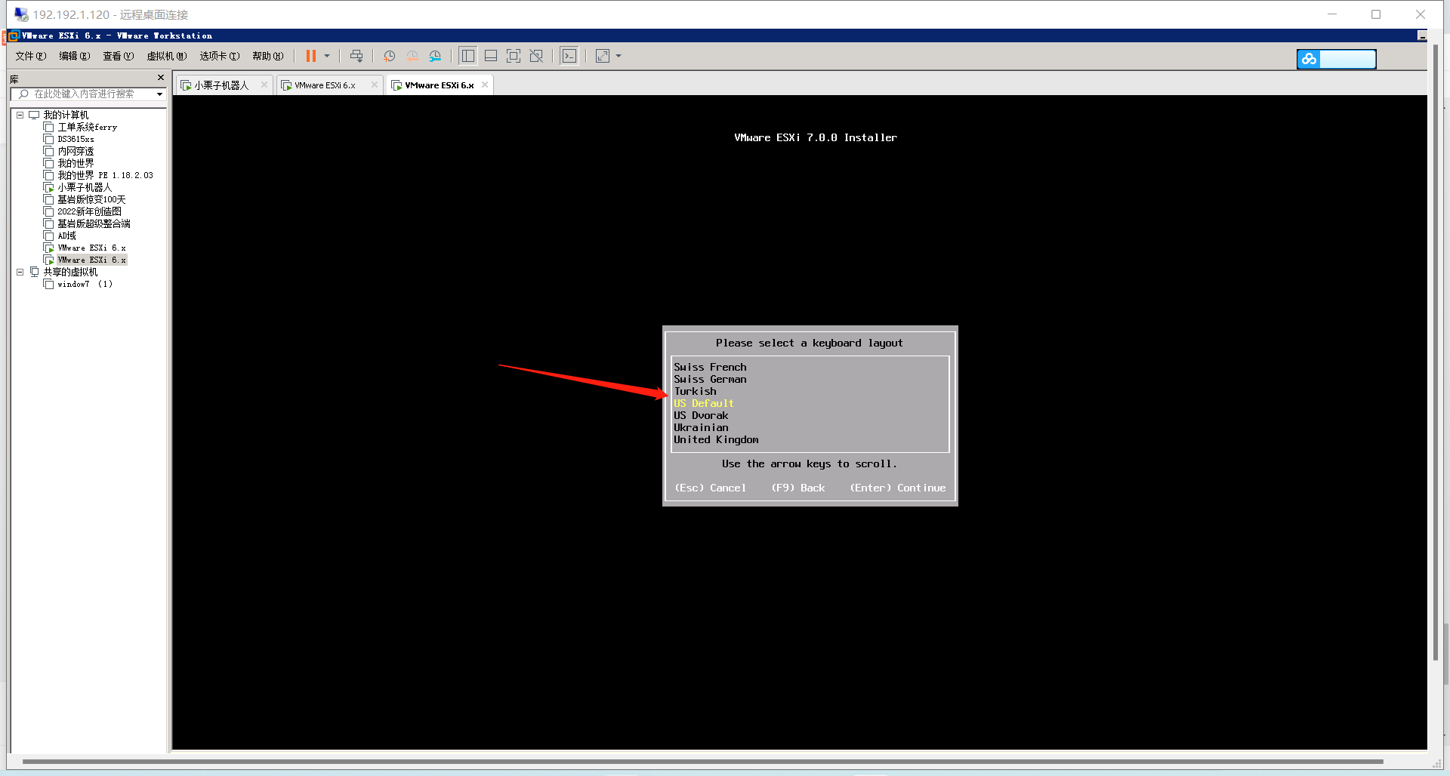
Task: Switch to the 小栗子机器人 tab
Action: tap(221, 85)
